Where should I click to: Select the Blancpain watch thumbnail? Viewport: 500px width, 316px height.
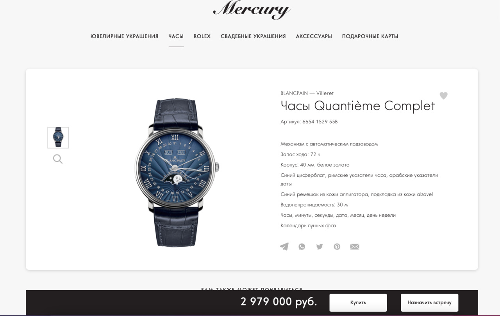coord(58,138)
